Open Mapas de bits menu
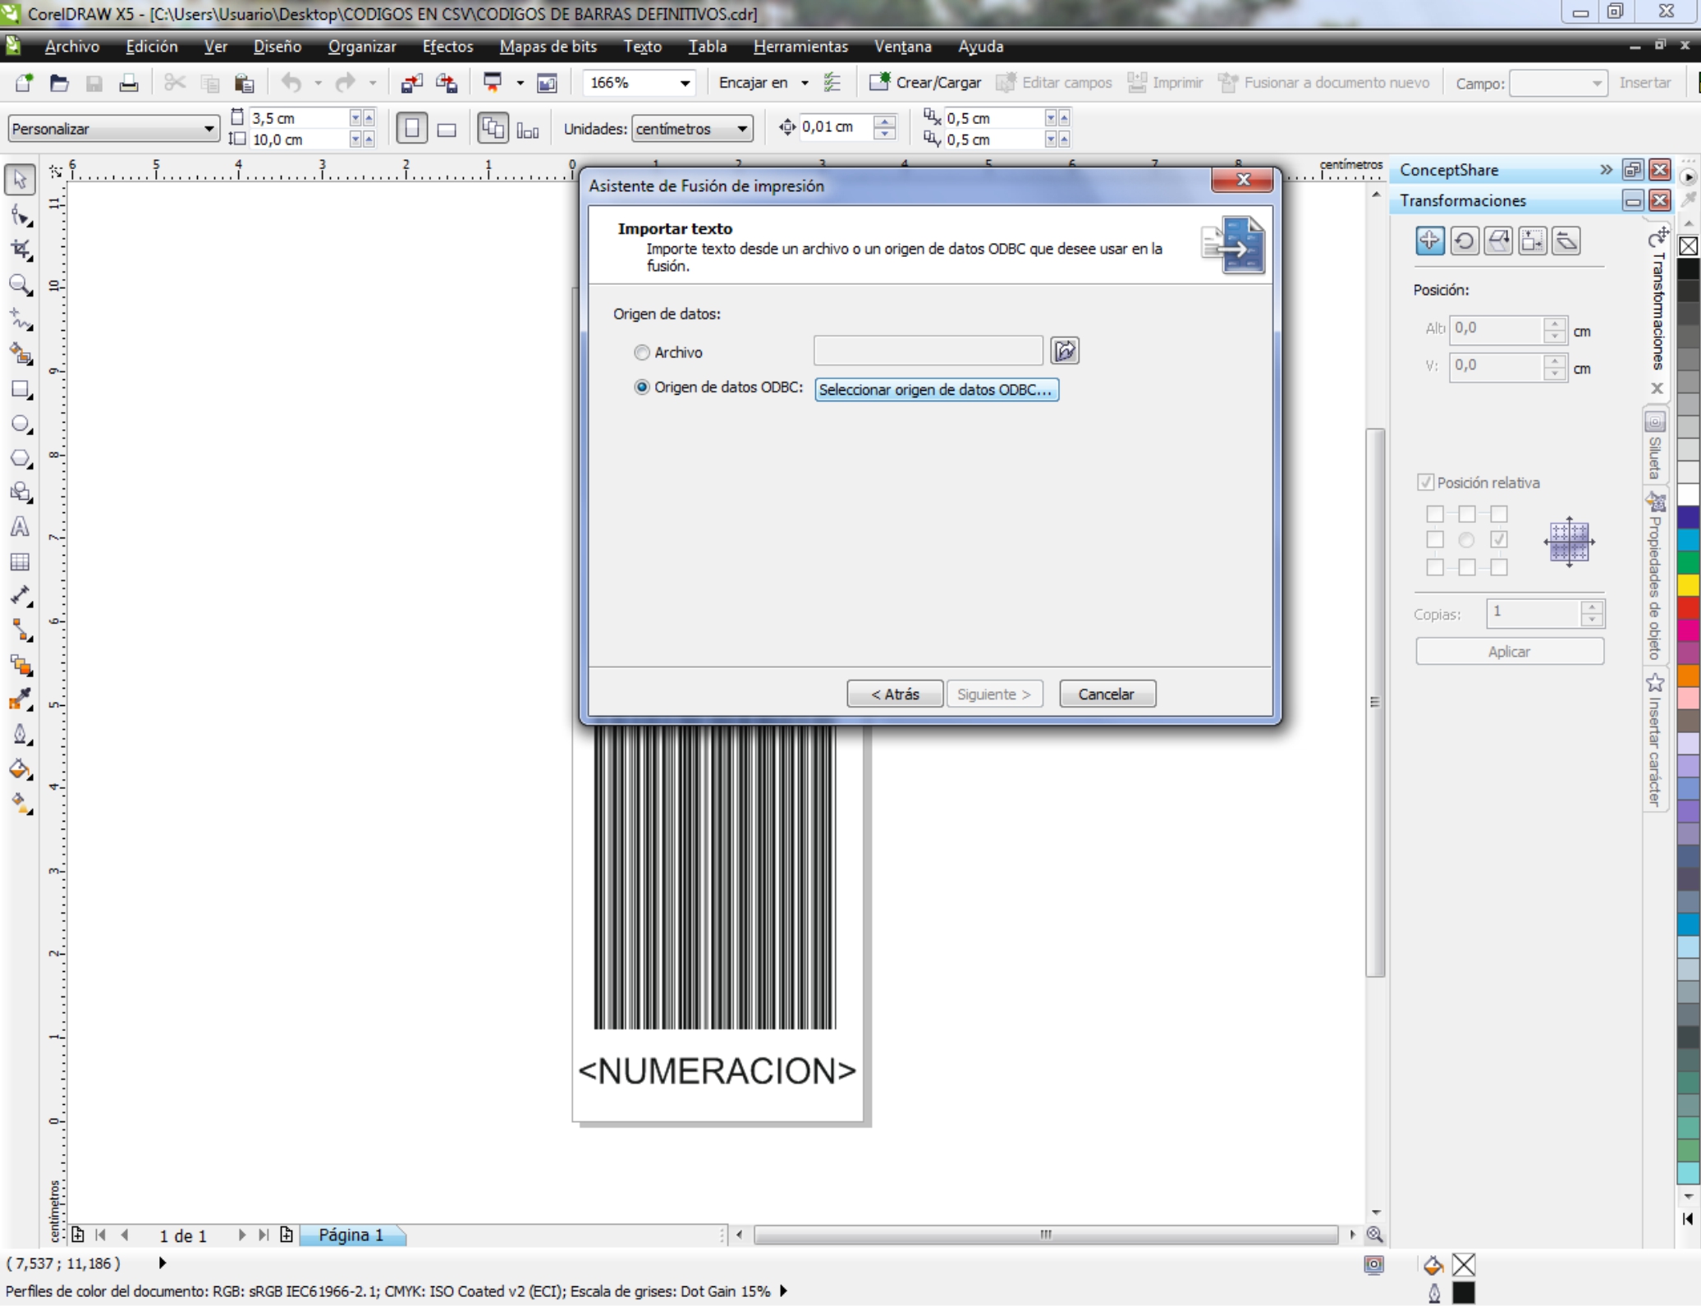 548,47
